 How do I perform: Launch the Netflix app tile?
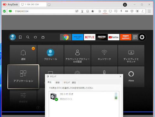click(90, 37)
